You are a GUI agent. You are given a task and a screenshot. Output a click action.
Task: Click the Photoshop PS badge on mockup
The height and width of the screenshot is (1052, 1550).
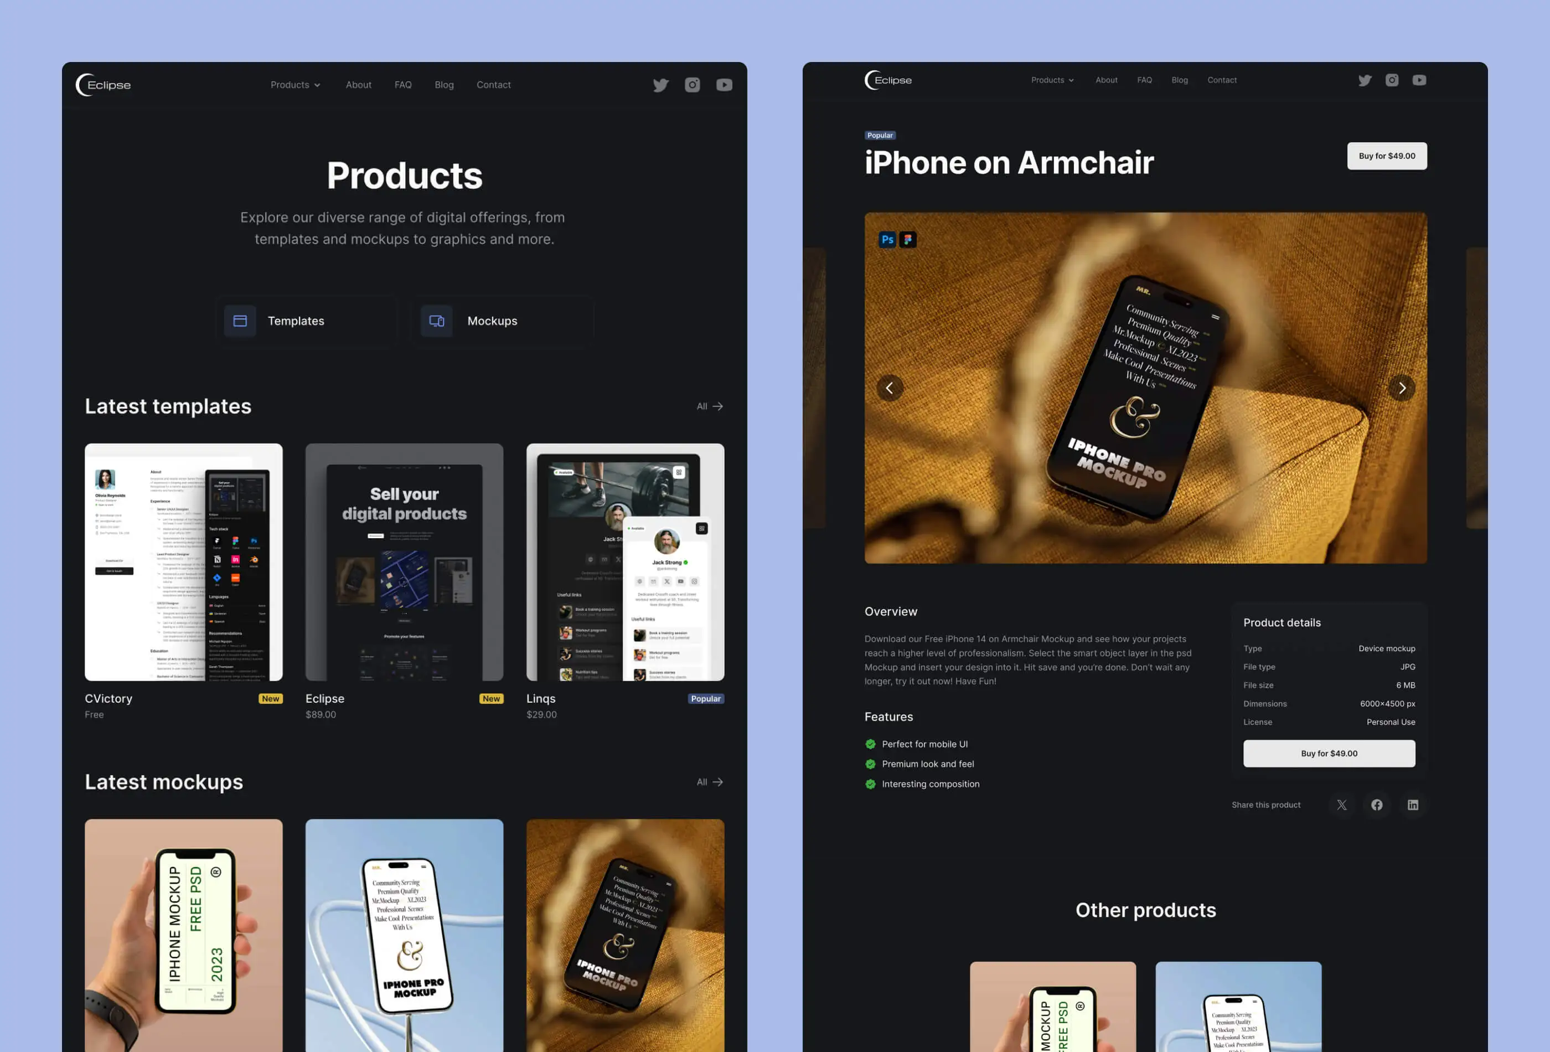(x=887, y=241)
